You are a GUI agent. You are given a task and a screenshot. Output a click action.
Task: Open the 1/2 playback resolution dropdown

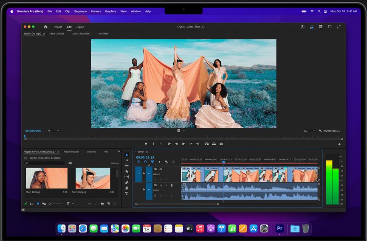309,131
